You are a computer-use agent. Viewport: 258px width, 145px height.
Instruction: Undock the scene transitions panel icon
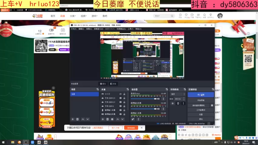pyautogui.click(x=185, y=90)
